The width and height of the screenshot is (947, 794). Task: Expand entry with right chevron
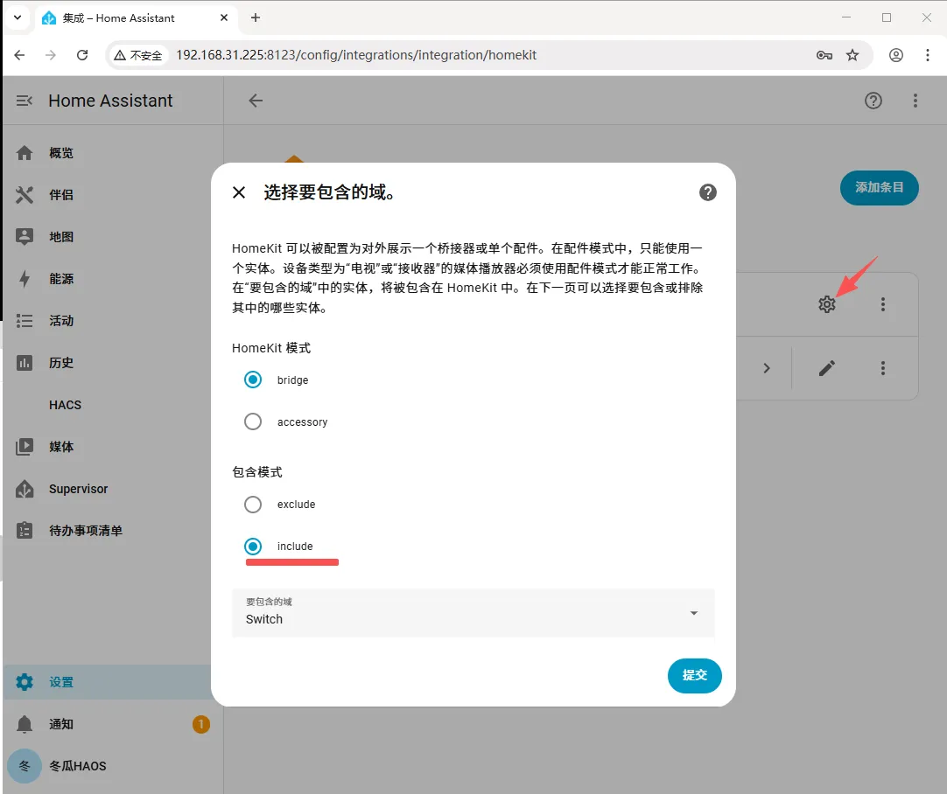(x=767, y=368)
